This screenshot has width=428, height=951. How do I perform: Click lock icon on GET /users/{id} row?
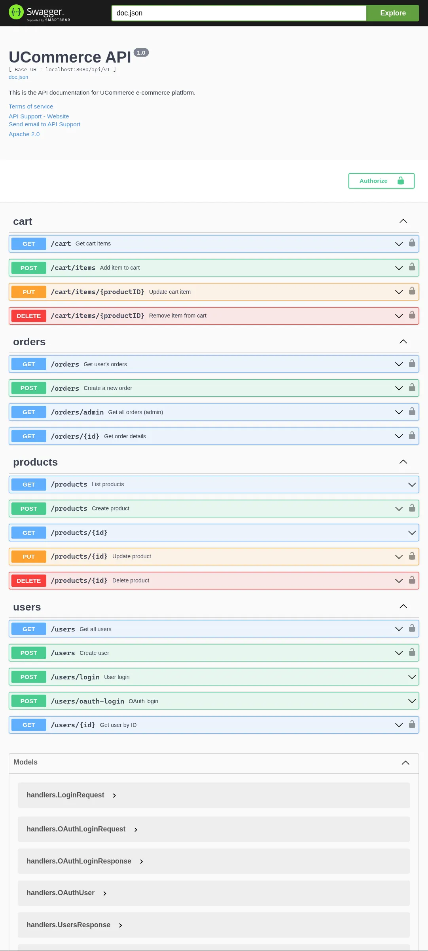412,725
